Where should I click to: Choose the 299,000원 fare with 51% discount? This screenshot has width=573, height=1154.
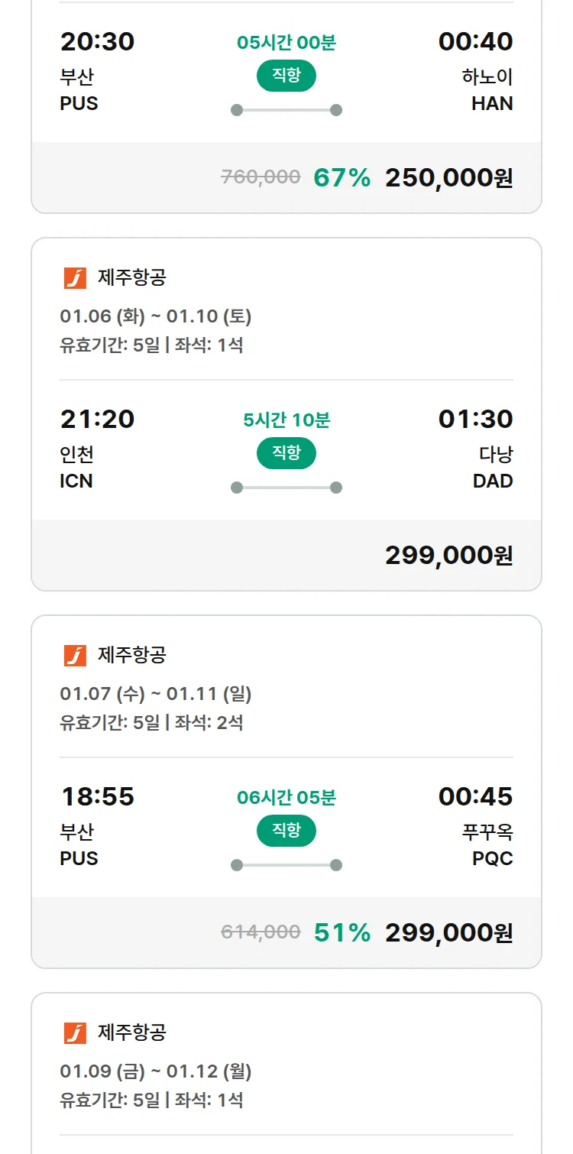tap(448, 933)
